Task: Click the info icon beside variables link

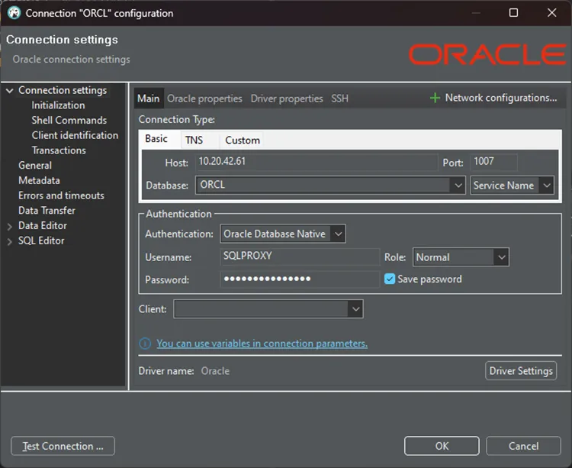Action: point(145,344)
